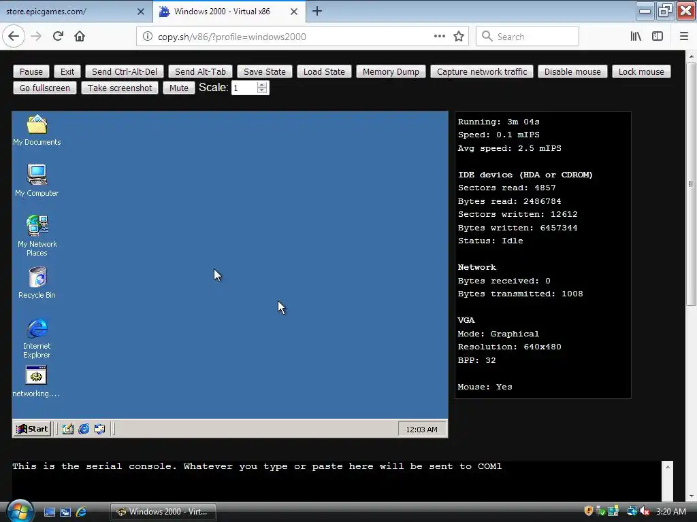
Task: Click host taskbar Show Desktop icon
Action: [50, 512]
